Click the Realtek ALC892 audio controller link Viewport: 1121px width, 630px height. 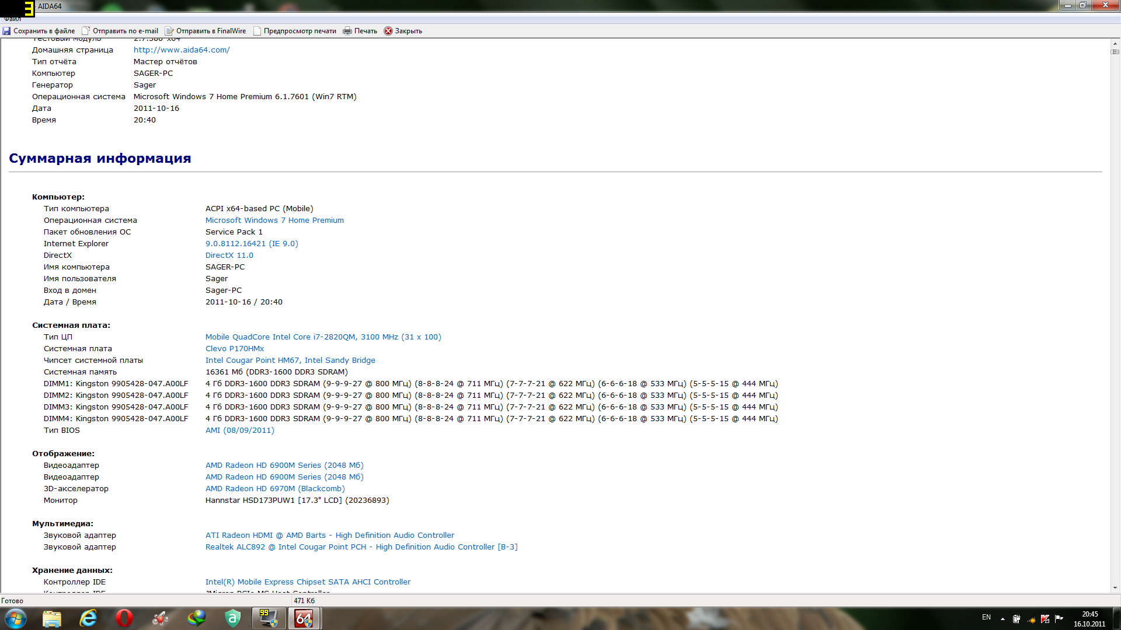(x=361, y=547)
